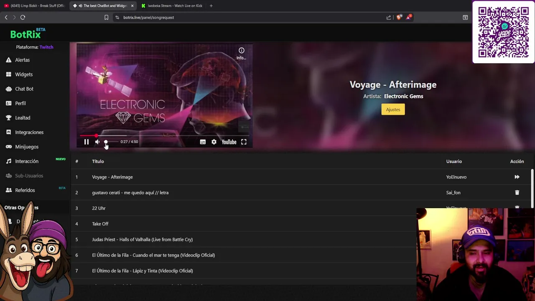The height and width of the screenshot is (301, 535).
Task: Open video on YouTube via logo
Action: point(229,142)
